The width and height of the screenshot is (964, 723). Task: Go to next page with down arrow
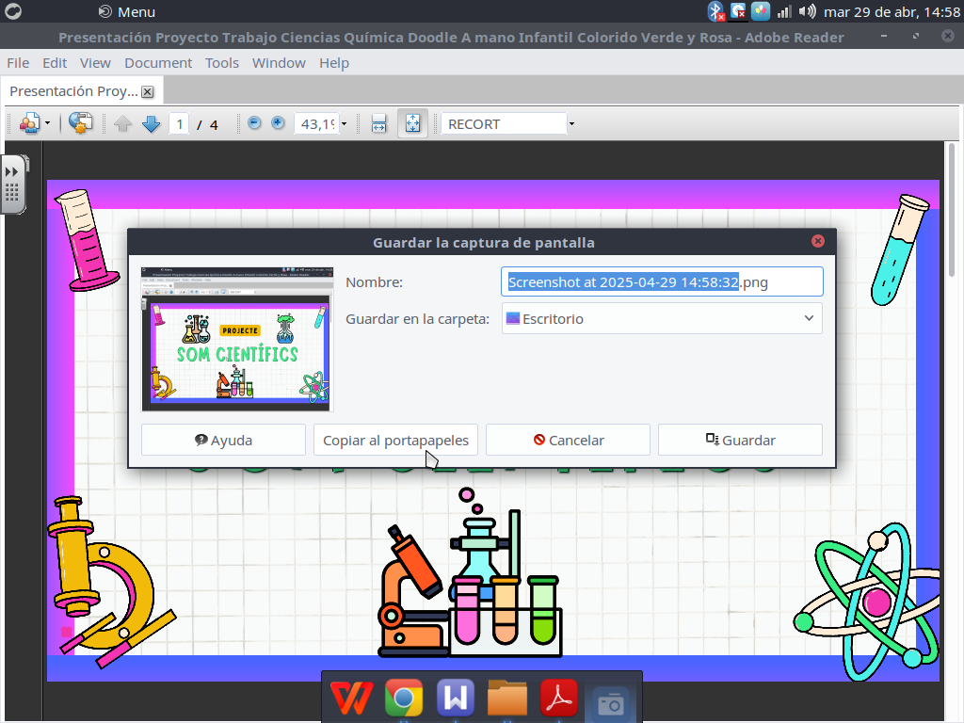tap(152, 123)
